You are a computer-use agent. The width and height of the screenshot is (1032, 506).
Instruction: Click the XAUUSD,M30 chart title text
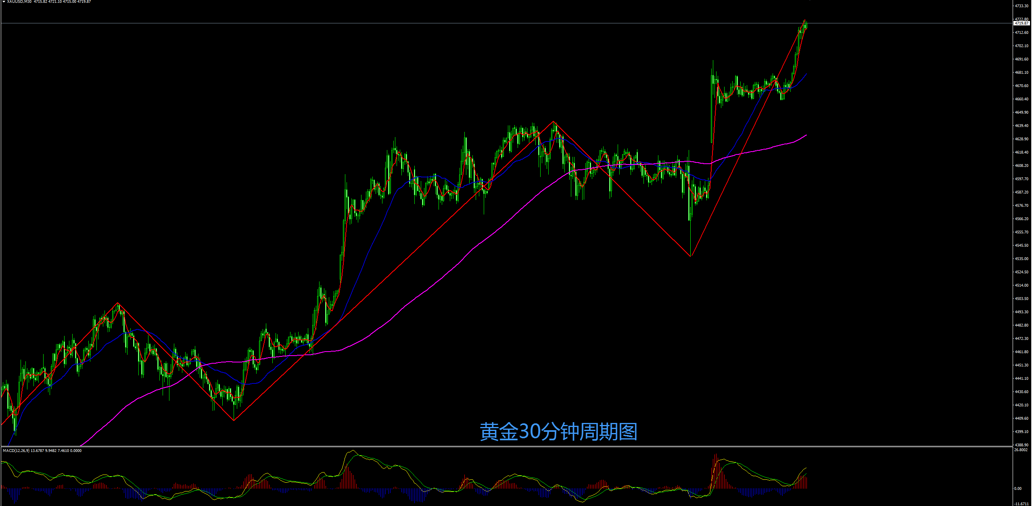(x=19, y=2)
